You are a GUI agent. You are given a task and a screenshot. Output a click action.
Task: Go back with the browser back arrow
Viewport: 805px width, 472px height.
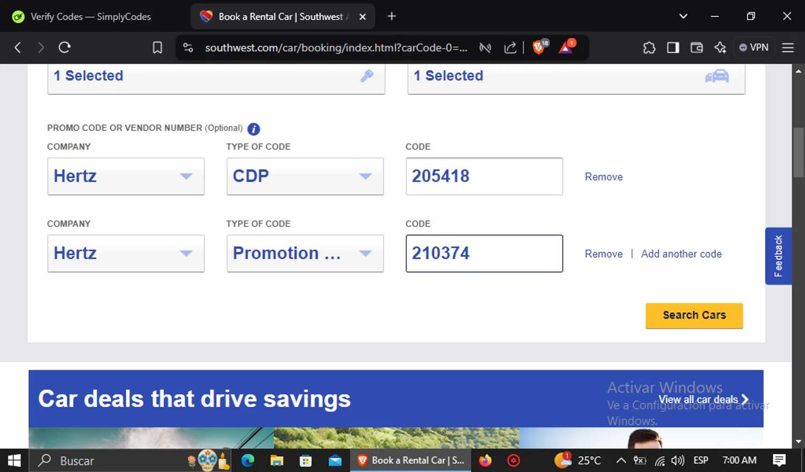[x=18, y=47]
